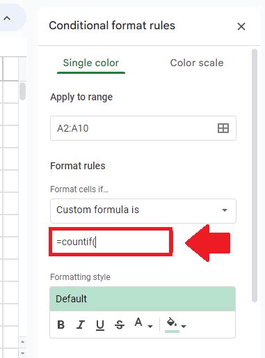Toggle underline formatting style

click(x=100, y=325)
